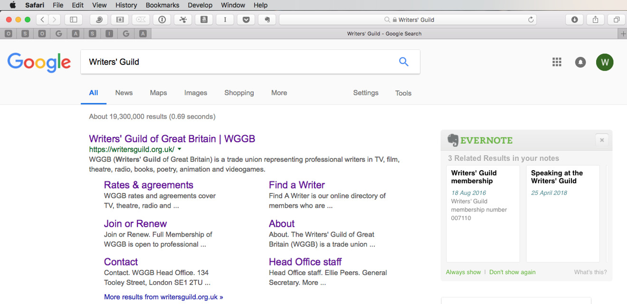Click the Evernote elephant logo in panel
This screenshot has height=304, width=627.
point(453,140)
